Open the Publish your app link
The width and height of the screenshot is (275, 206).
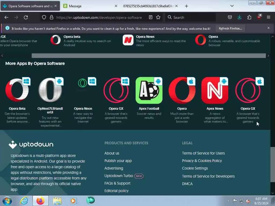pyautogui.click(x=118, y=161)
